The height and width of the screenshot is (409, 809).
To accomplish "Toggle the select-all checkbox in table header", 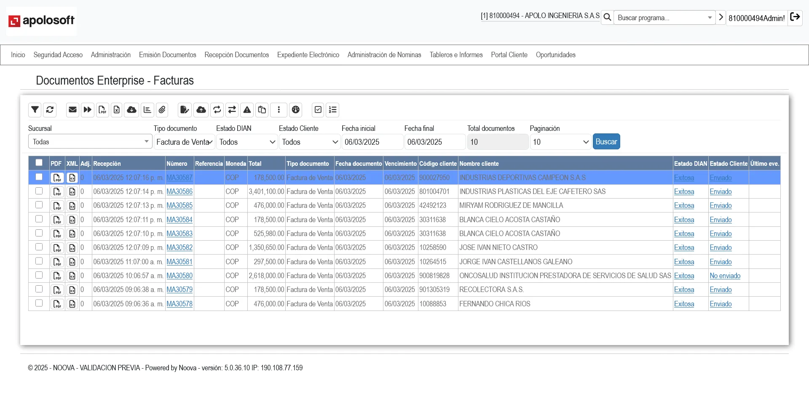I will (39, 163).
